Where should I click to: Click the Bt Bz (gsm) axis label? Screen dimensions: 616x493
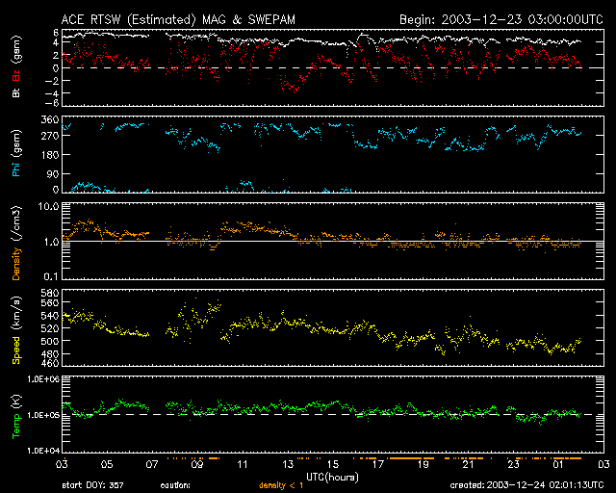15,72
